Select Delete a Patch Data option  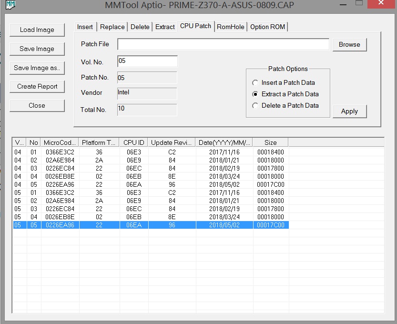point(285,106)
